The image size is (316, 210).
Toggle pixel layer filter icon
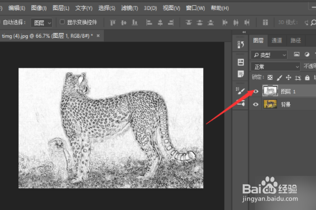tap(297, 54)
